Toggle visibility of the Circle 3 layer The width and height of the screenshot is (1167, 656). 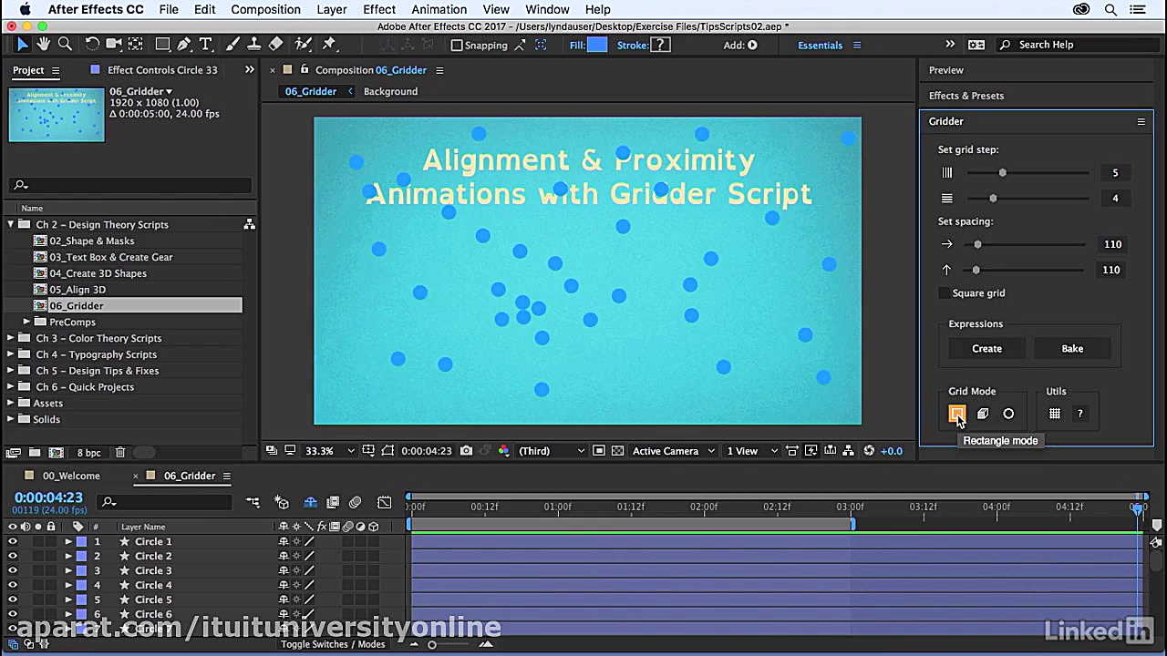coord(12,570)
